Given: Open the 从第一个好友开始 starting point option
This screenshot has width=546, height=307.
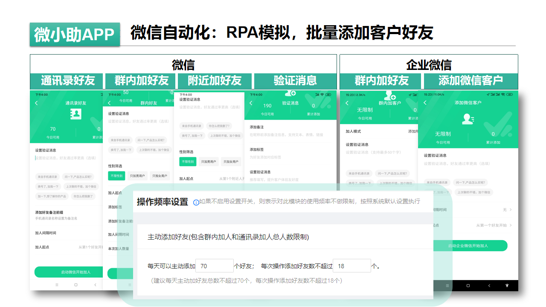Looking at the screenshot, I should [495, 225].
